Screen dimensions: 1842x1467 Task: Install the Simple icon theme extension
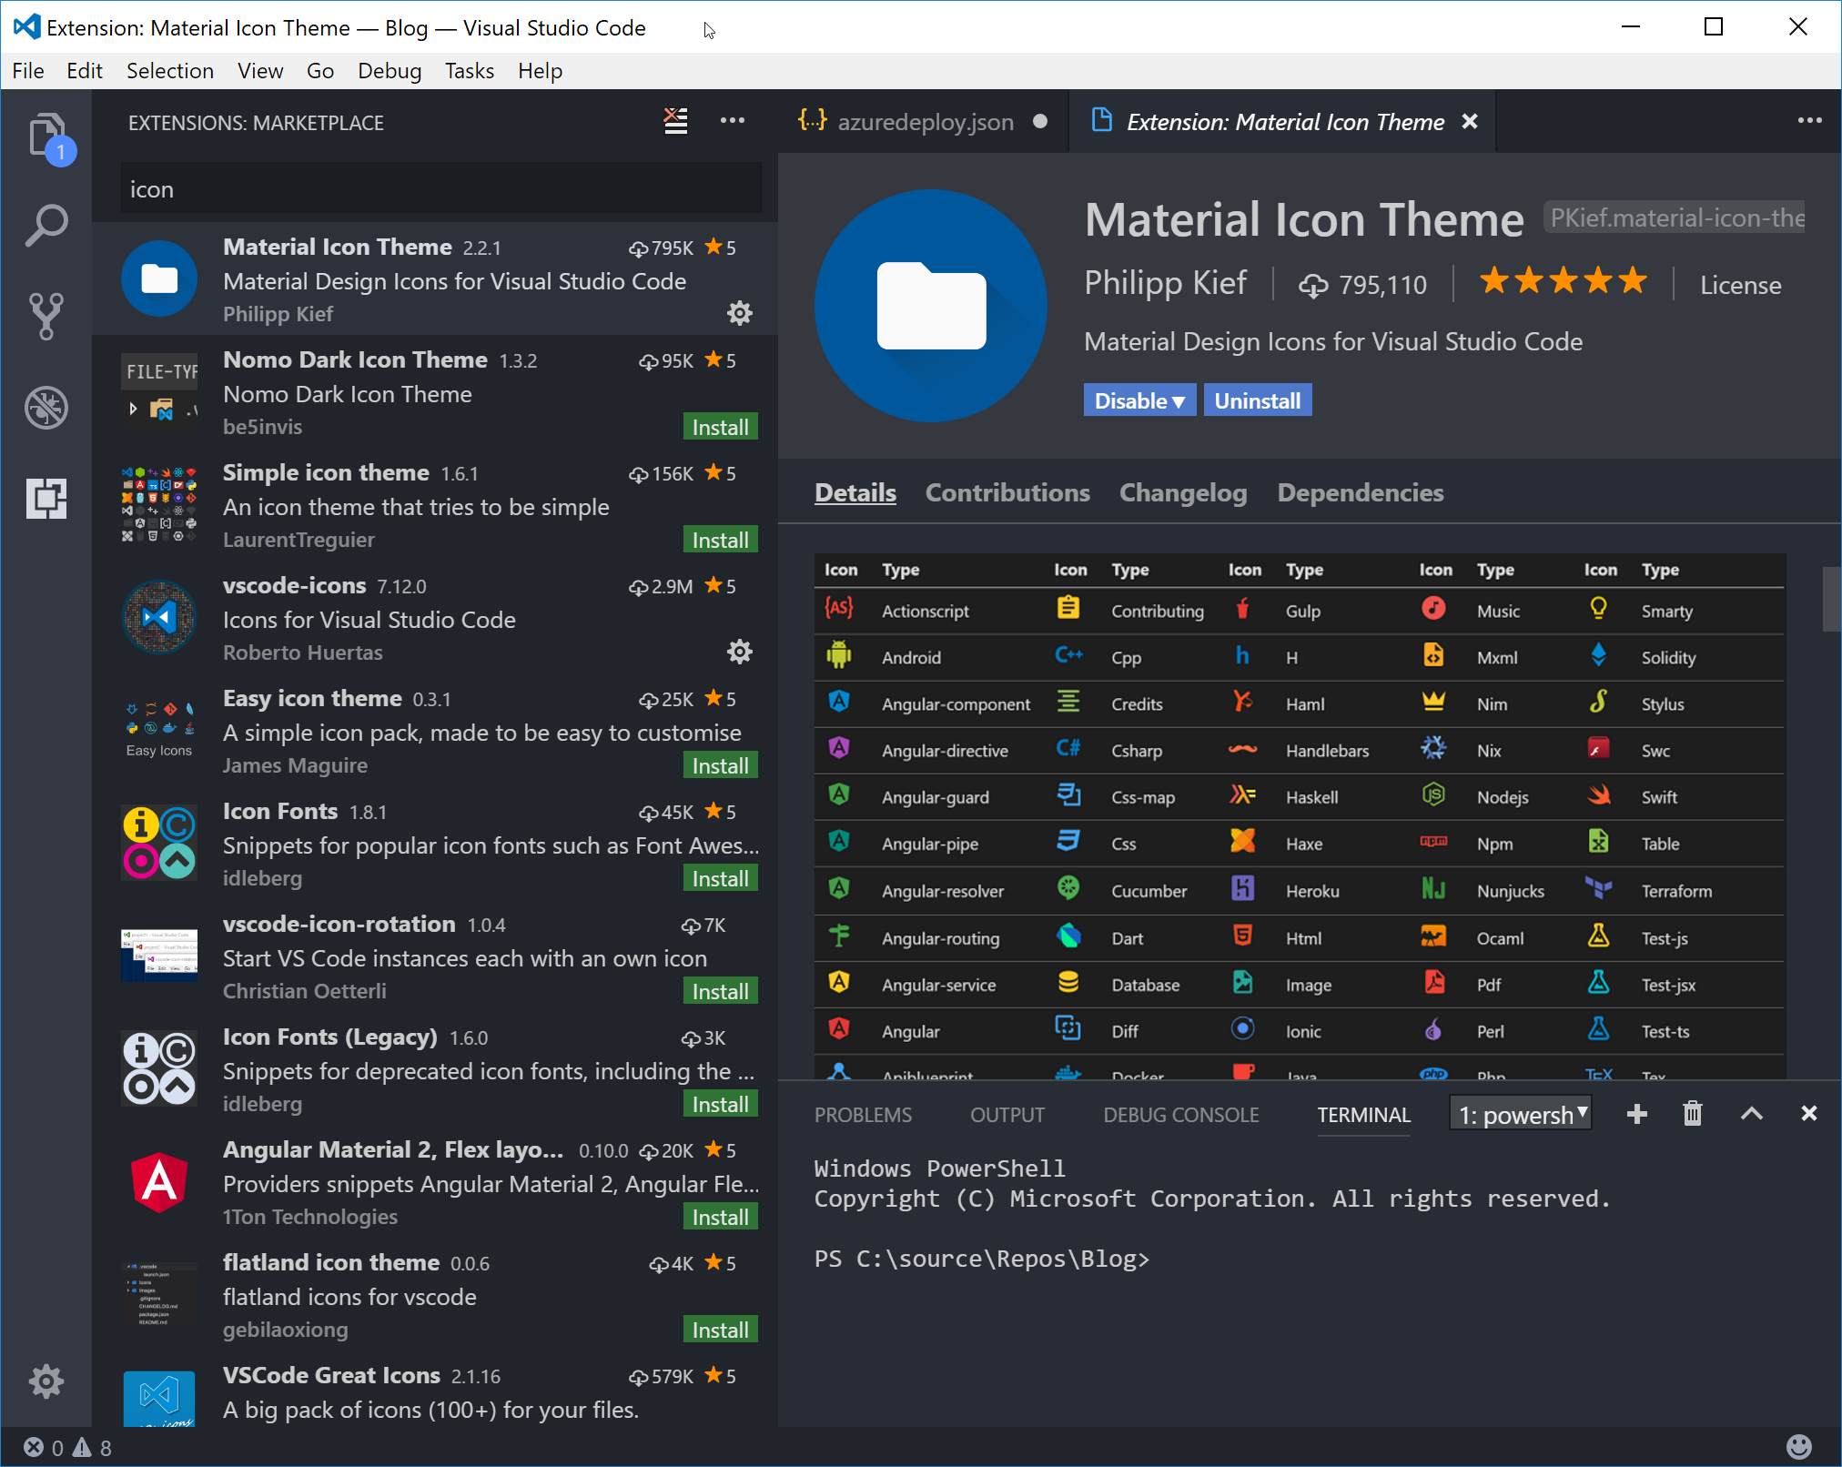[x=719, y=540]
